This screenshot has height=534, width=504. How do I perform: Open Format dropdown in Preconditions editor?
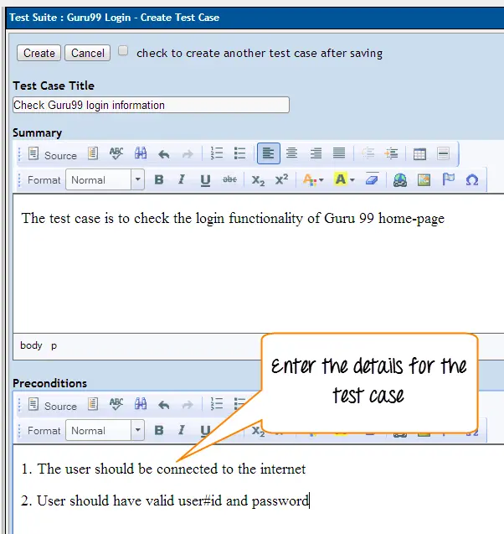coord(105,430)
